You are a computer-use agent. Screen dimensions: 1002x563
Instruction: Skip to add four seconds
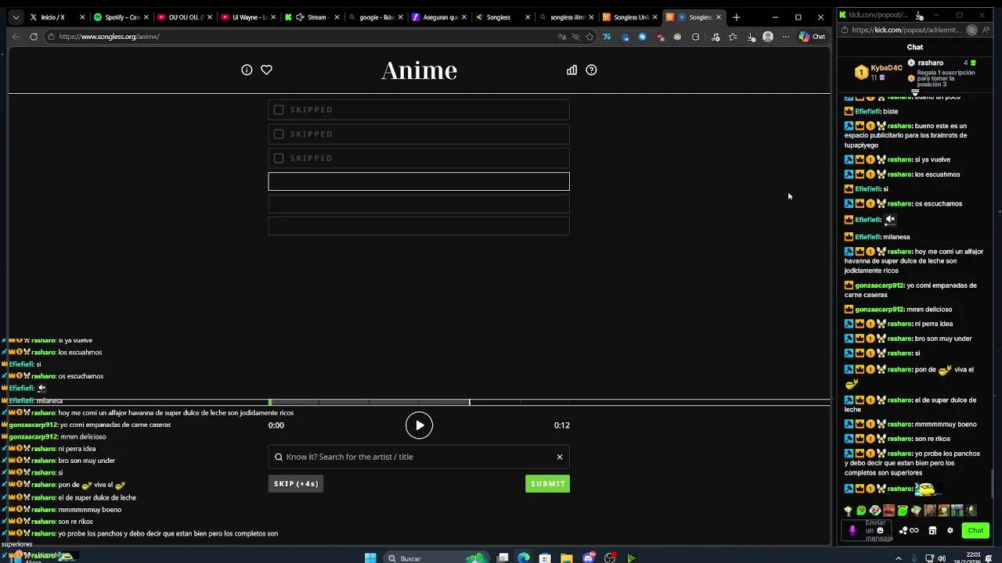pos(296,483)
